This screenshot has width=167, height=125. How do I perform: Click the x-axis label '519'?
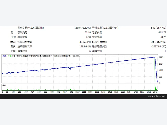coord(39,92)
